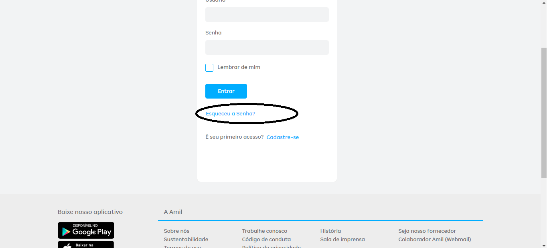Open the Sobre nós footer link

176,231
